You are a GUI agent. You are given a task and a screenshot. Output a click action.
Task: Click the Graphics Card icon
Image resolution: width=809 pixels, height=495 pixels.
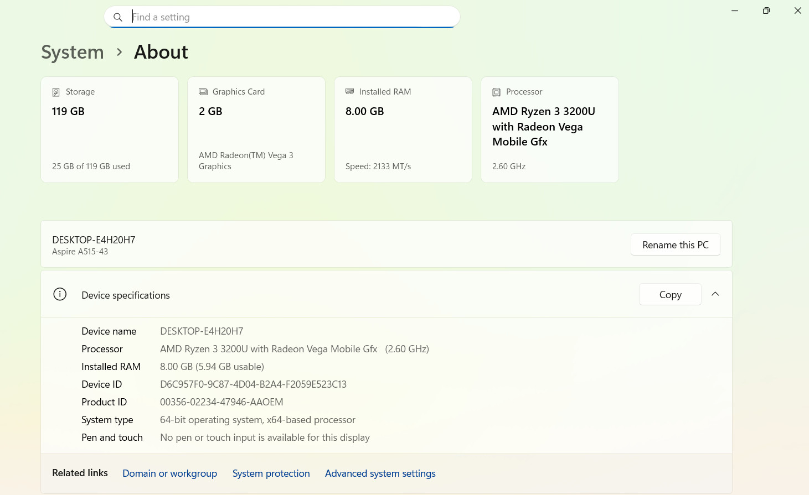[x=203, y=92]
